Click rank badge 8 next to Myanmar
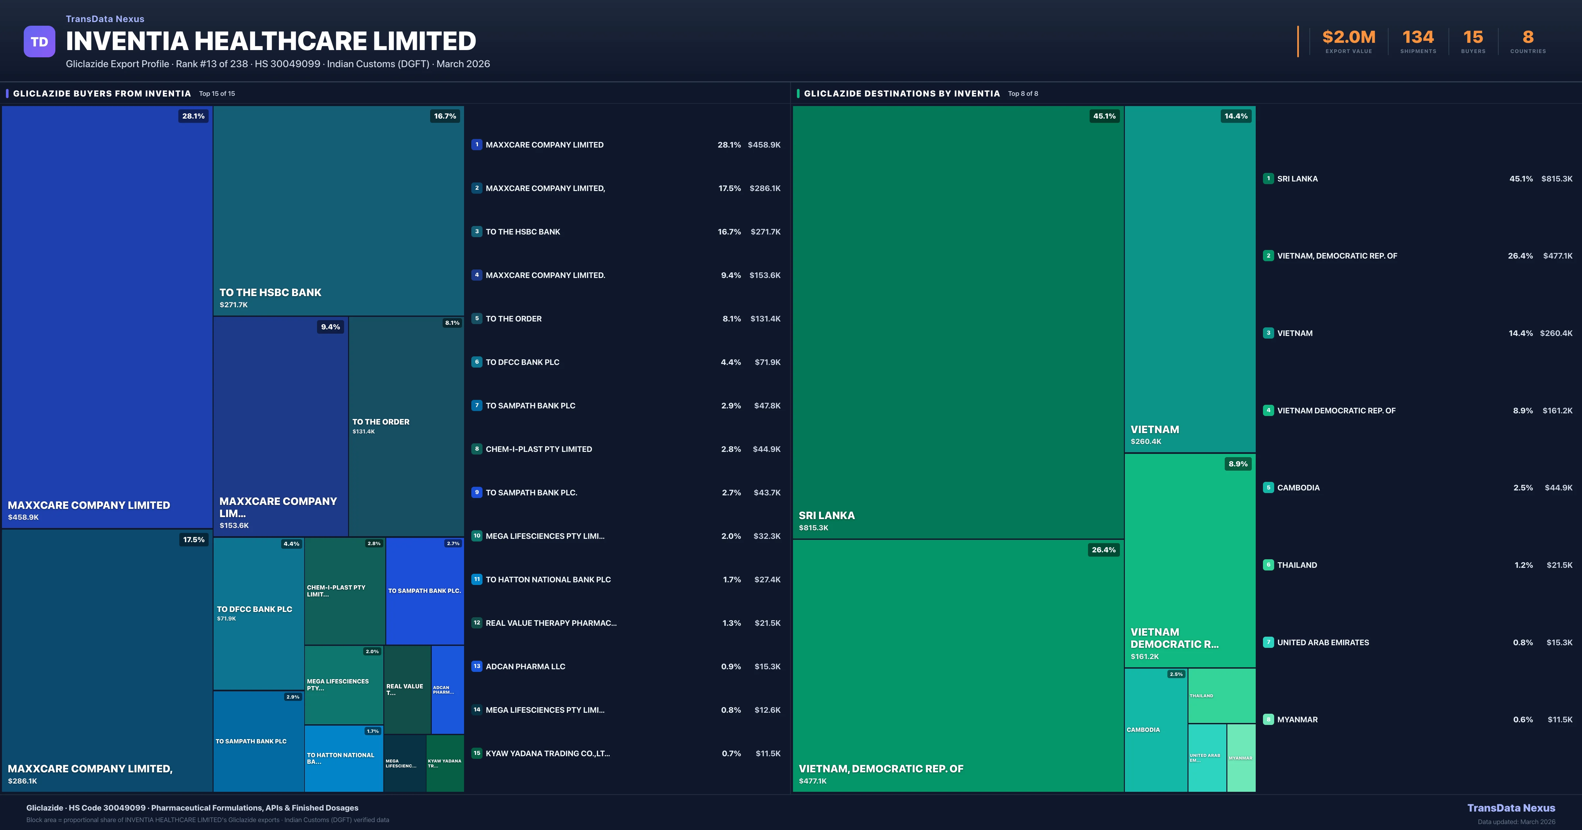This screenshot has height=830, width=1582. tap(1268, 719)
